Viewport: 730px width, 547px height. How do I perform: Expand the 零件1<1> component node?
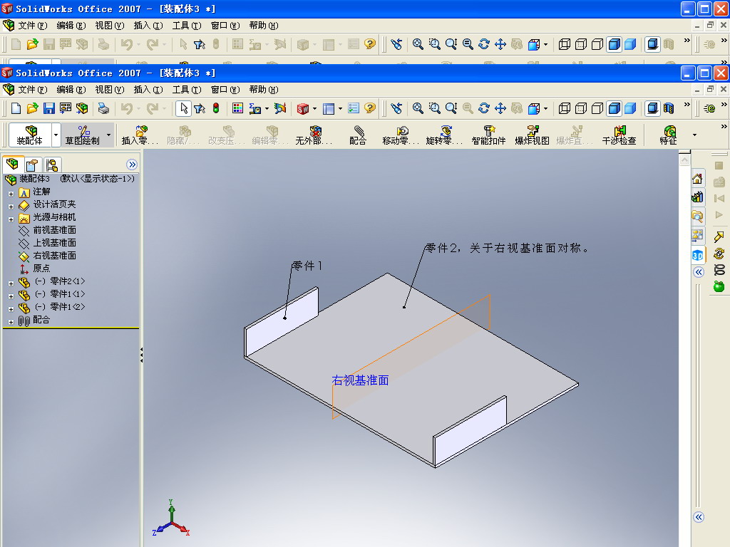coord(11,296)
